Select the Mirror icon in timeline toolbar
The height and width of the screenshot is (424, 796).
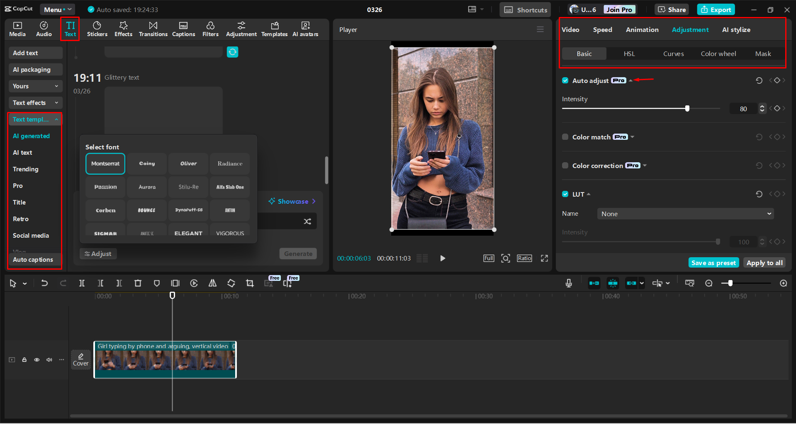(x=212, y=283)
